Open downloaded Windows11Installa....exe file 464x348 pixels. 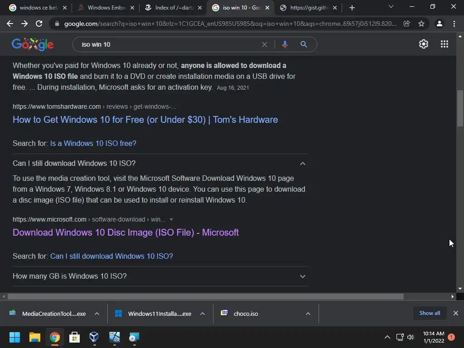(x=153, y=314)
